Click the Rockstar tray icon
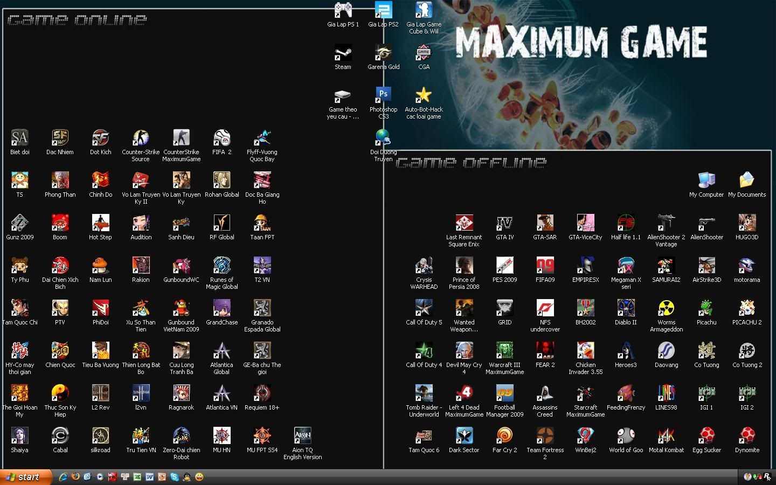776x485 pixels. (767, 477)
